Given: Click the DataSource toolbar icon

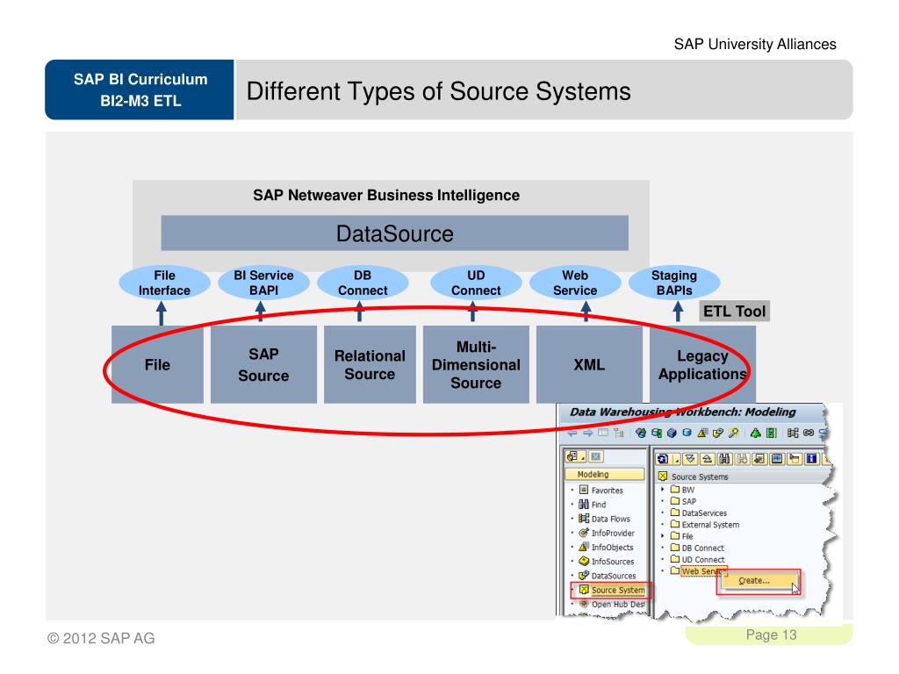Looking at the screenshot, I should [x=718, y=433].
